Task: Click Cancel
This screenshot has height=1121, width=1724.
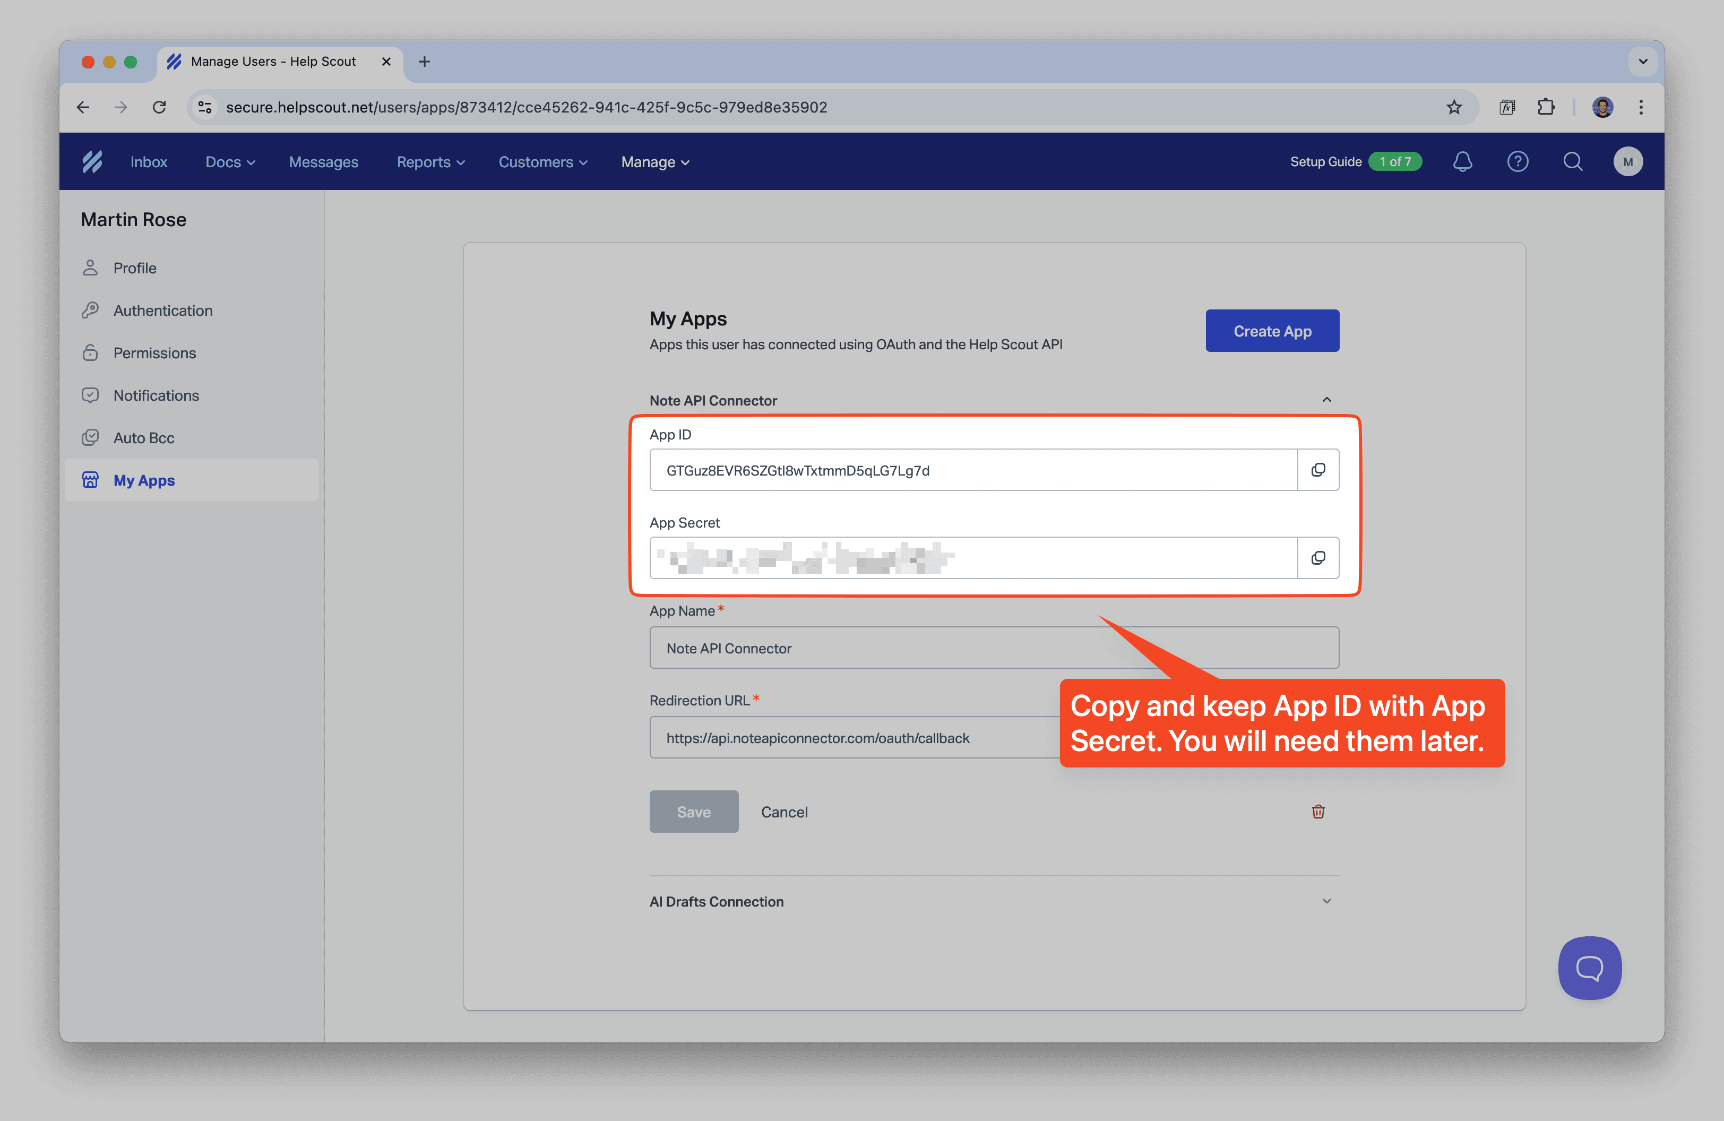Action: [784, 812]
